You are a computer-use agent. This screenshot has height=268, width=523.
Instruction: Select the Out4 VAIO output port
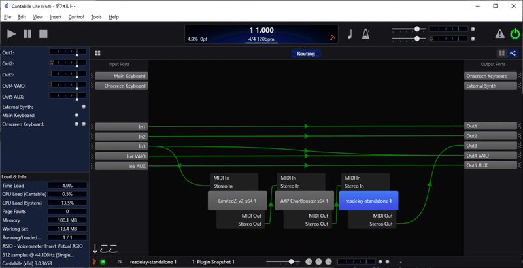click(x=491, y=156)
